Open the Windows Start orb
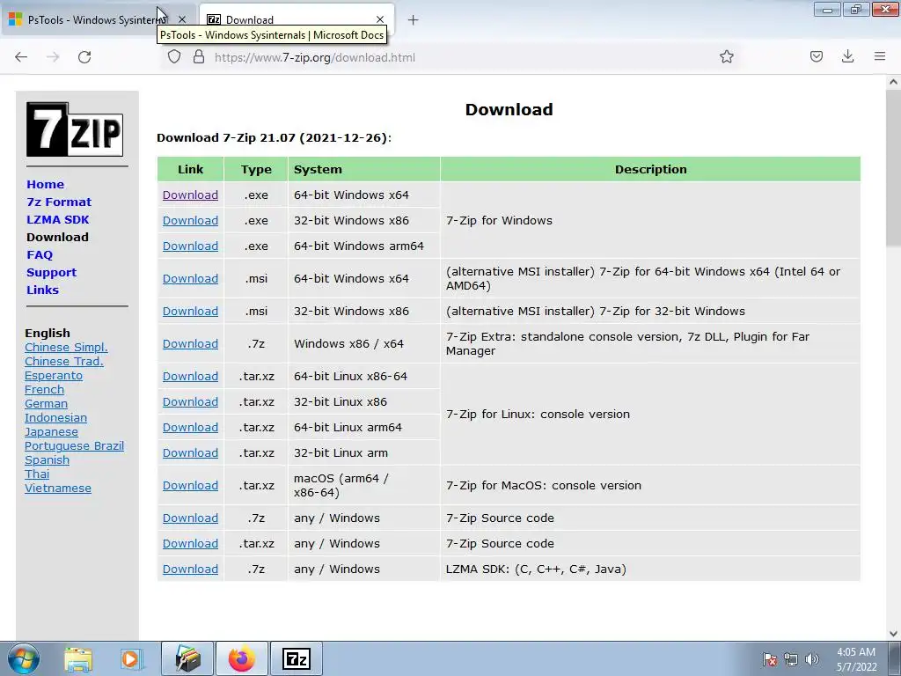Screen dimensions: 901x676 click(24, 658)
